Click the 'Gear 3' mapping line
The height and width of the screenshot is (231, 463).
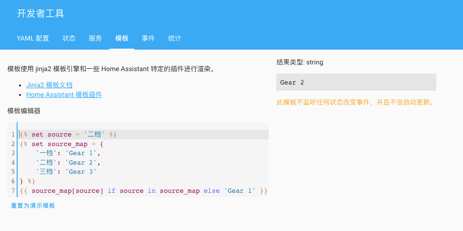(x=66, y=172)
